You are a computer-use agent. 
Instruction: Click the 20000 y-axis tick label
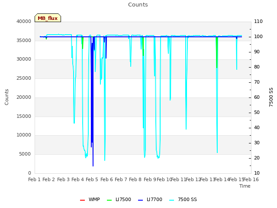(24, 97)
